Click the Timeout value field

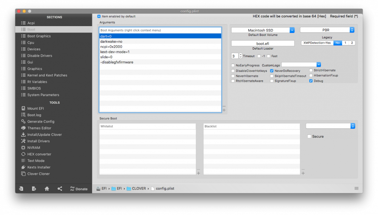pyautogui.click(x=235, y=56)
